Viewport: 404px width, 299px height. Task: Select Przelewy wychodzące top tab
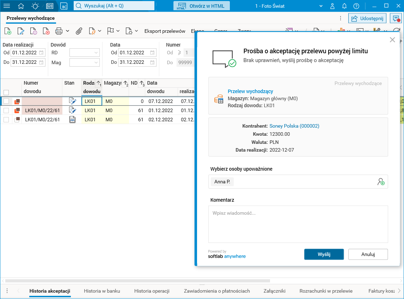click(31, 18)
